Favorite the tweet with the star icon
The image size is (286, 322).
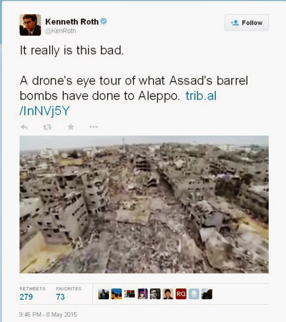pos(71,127)
